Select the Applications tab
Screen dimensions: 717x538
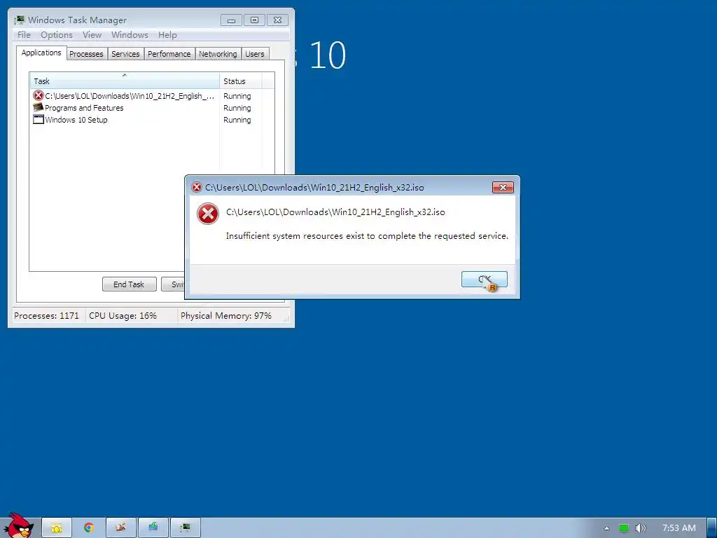click(x=41, y=53)
